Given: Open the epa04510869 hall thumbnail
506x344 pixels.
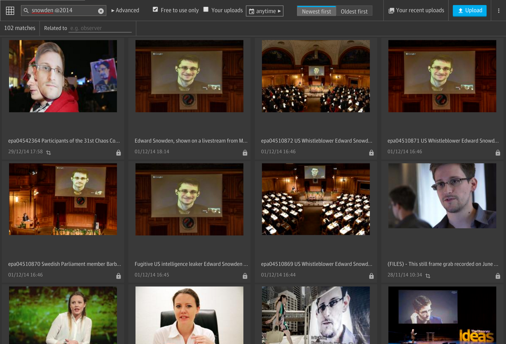Looking at the screenshot, I should (316, 199).
